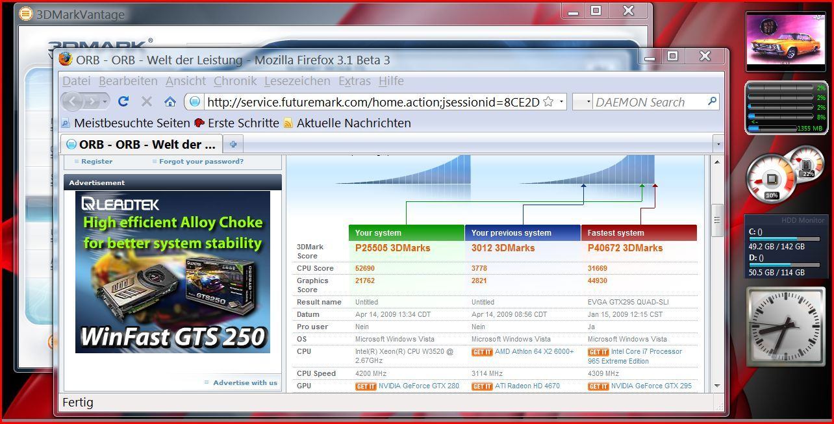Click GET IT beside GeForce GTX 280
This screenshot has height=424, width=834.
coord(366,386)
